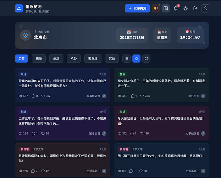Select the 生活 category tab

tap(56, 58)
